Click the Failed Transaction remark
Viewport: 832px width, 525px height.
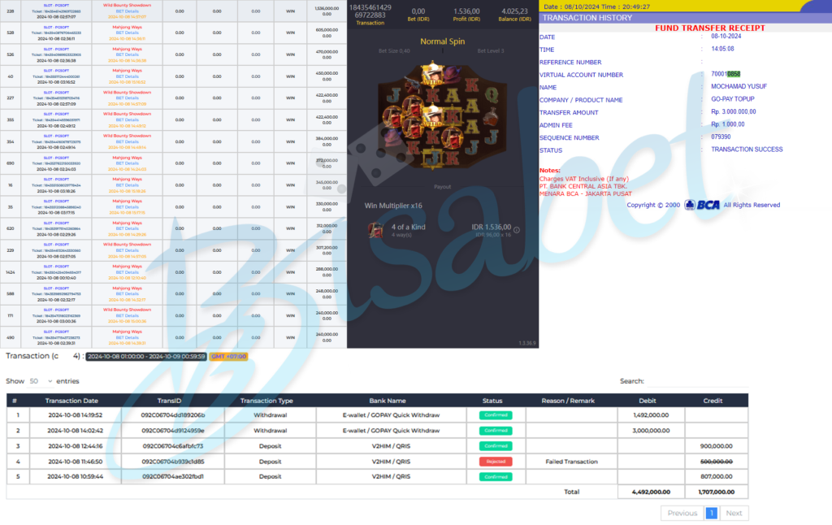click(x=571, y=462)
